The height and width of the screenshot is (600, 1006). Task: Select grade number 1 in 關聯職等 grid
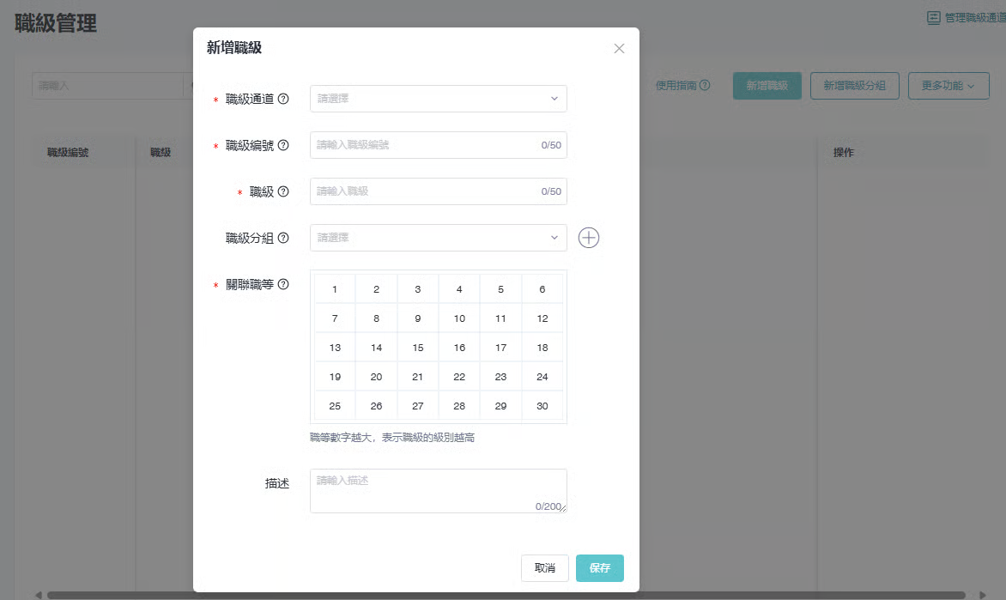(x=335, y=289)
